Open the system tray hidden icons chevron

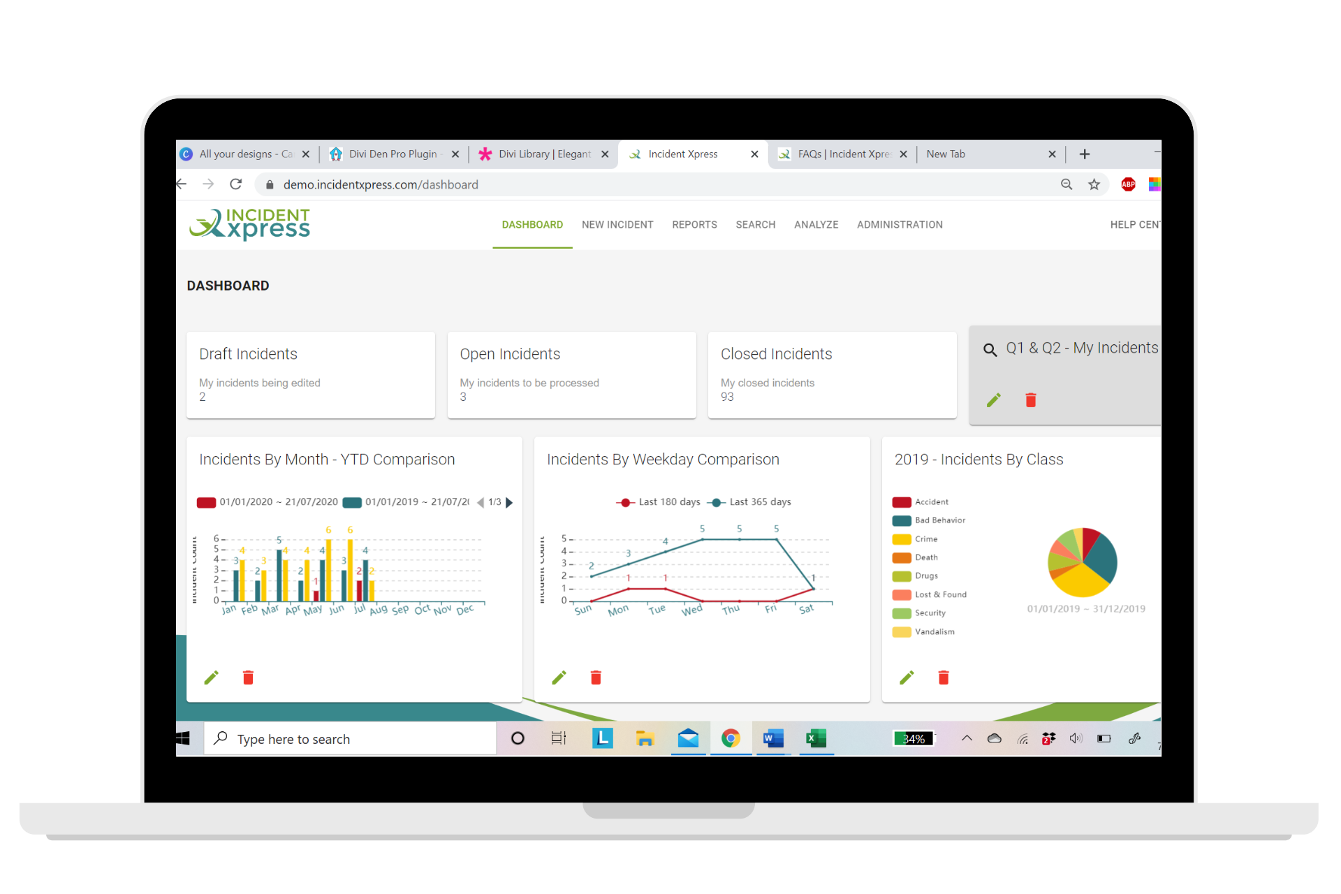(967, 738)
